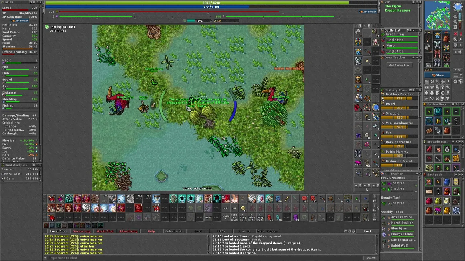Screen dimensions: 465x261
Task: Trigger the action bar slot labeled report
Action: point(208,217)
